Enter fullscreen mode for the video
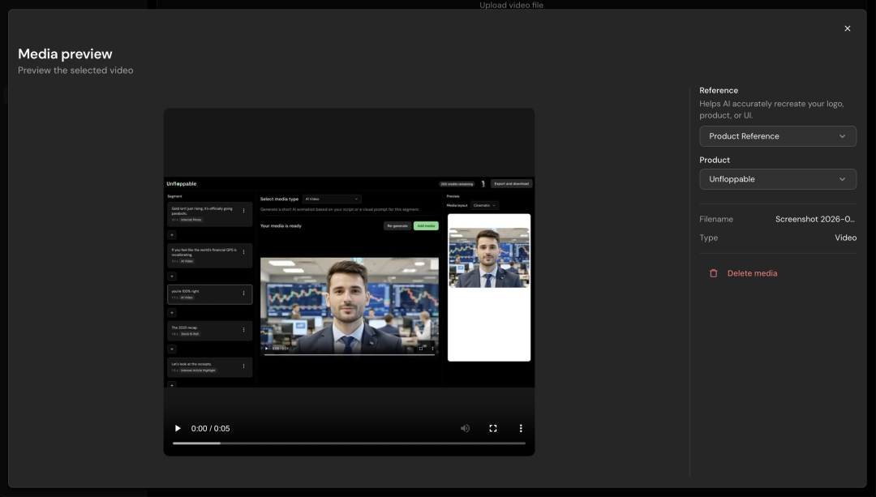 492,428
